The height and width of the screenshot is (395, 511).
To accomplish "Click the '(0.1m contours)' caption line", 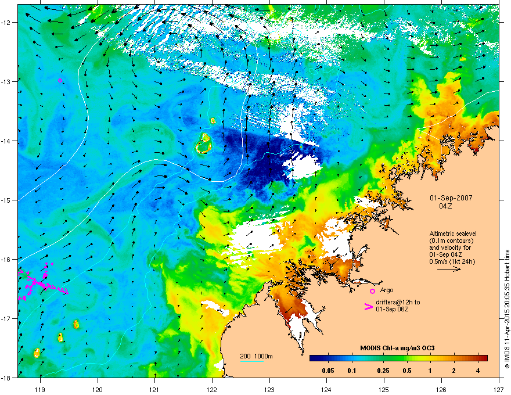I will coord(451,240).
